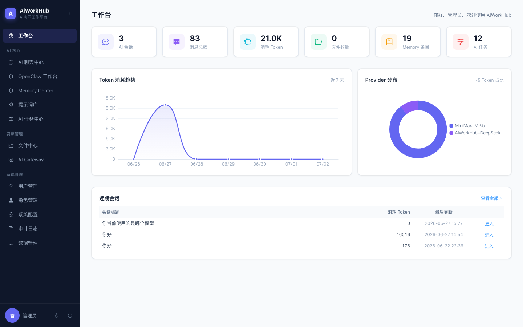This screenshot has width=523, height=327.
Task: Open 文件中心 menu item
Action: click(40, 145)
